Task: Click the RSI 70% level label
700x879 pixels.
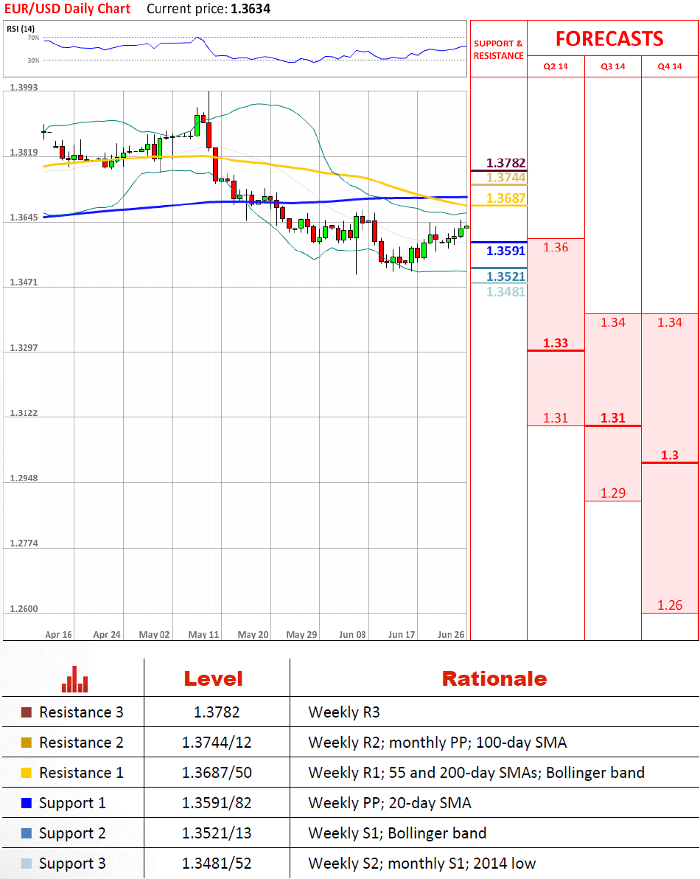Action: tap(34, 38)
